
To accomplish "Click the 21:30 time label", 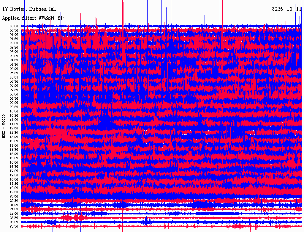I will (14, 209).
